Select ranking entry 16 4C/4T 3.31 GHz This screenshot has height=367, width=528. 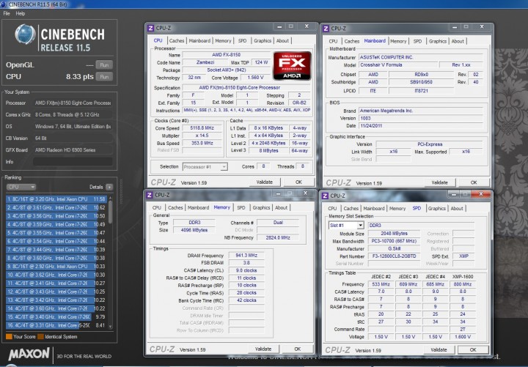pyautogui.click(x=56, y=325)
